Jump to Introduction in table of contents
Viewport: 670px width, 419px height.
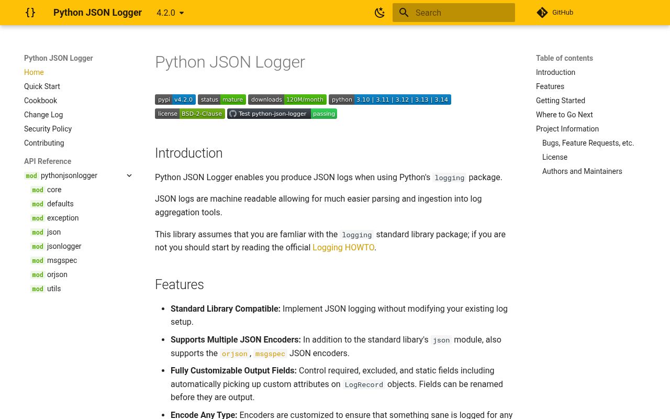click(555, 72)
